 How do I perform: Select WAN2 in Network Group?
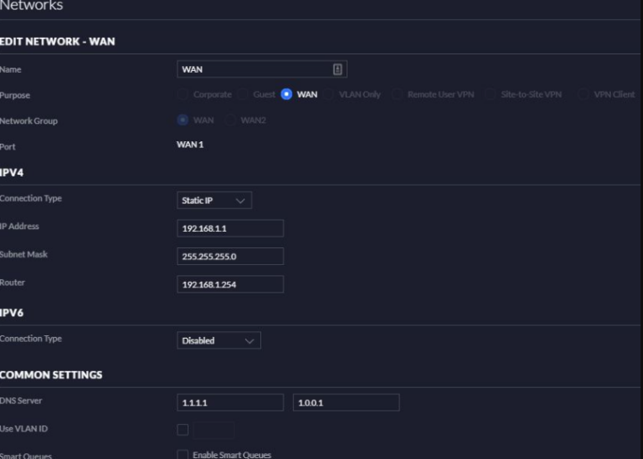[x=231, y=120]
